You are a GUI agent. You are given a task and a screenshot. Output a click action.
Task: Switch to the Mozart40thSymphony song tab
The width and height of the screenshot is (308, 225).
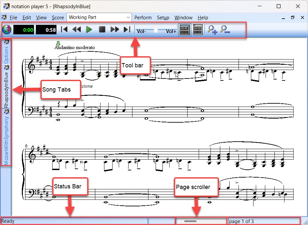[x=7, y=140]
